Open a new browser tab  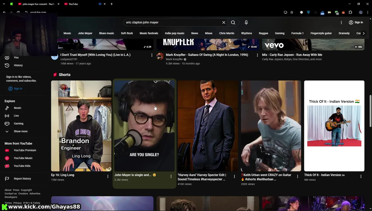click(x=112, y=4)
